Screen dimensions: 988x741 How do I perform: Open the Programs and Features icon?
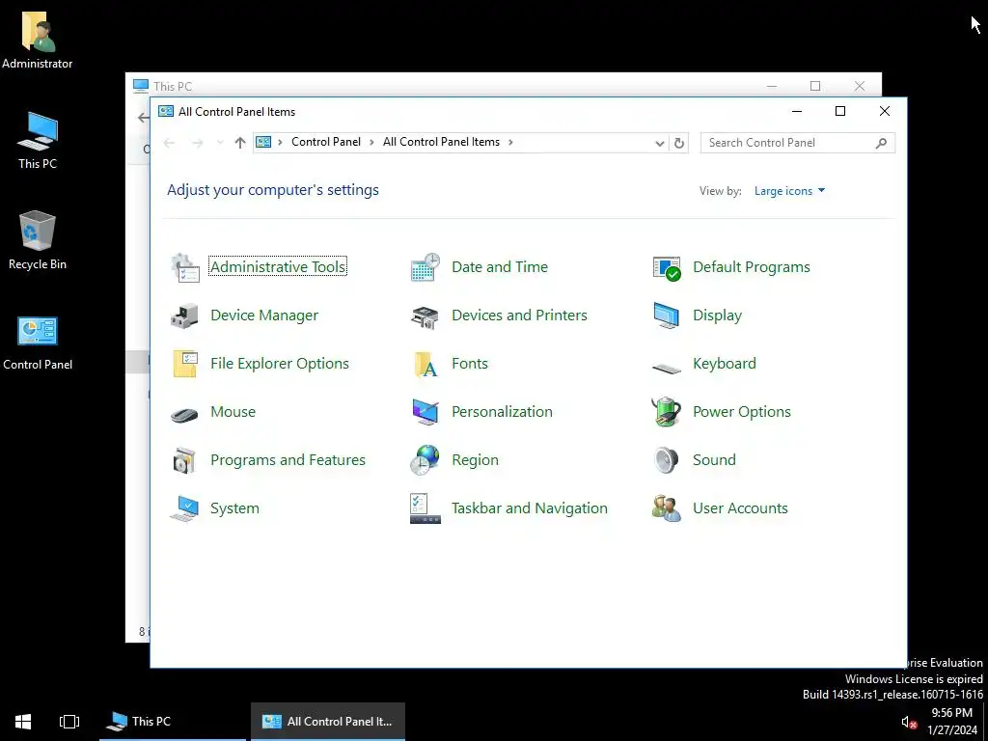[185, 460]
